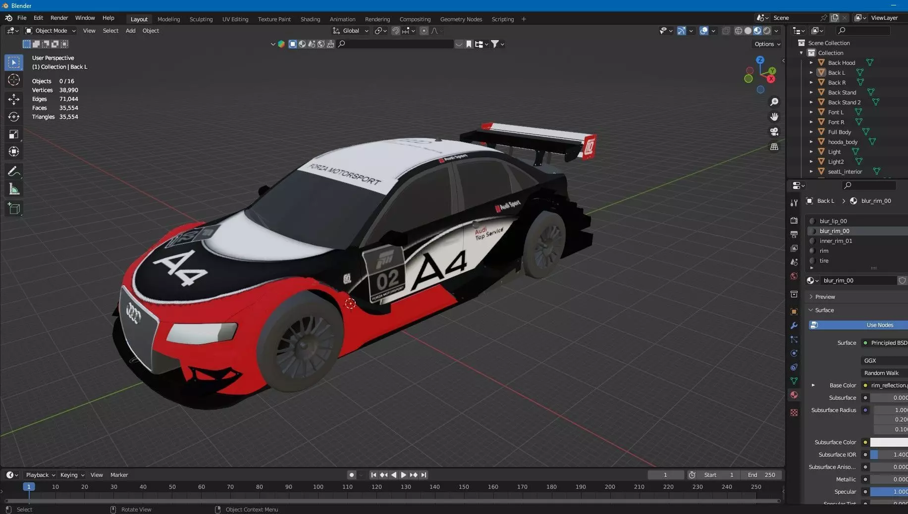Screen dimensions: 908x514
Task: Open the Options dropdown in viewport
Action: (x=767, y=44)
